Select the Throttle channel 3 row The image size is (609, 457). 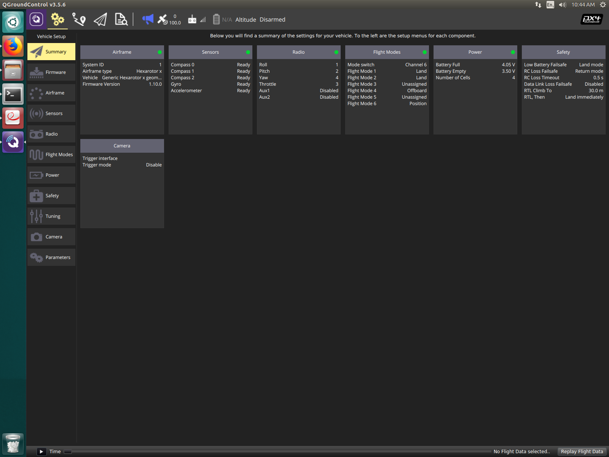[x=299, y=84]
